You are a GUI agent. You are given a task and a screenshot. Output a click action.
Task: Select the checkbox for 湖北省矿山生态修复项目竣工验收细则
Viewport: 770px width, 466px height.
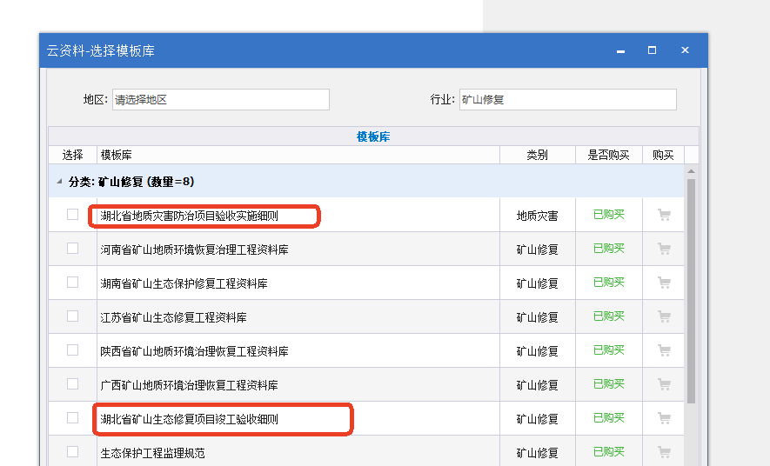pos(72,418)
